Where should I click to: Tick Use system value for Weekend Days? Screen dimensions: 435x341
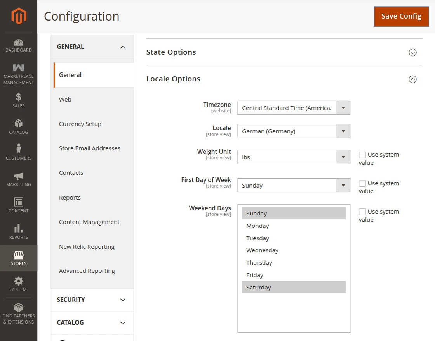pyautogui.click(x=362, y=212)
